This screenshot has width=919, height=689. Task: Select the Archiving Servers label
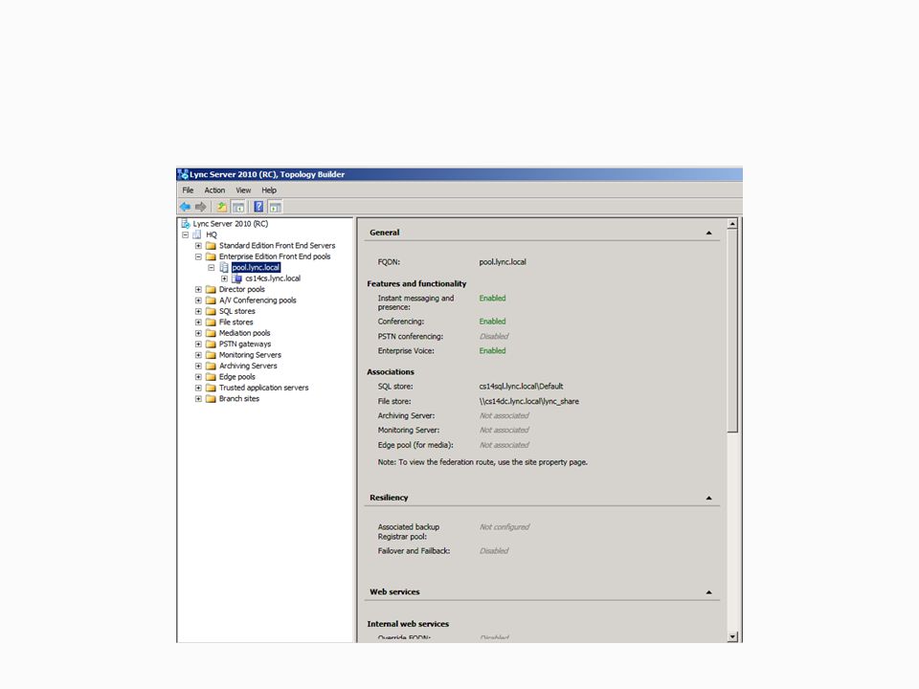[x=248, y=366]
